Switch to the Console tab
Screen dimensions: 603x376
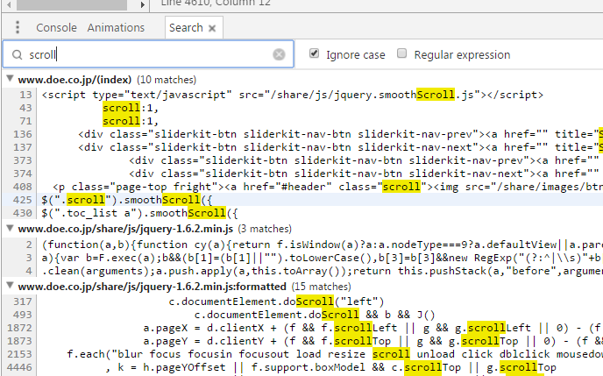[x=56, y=28]
